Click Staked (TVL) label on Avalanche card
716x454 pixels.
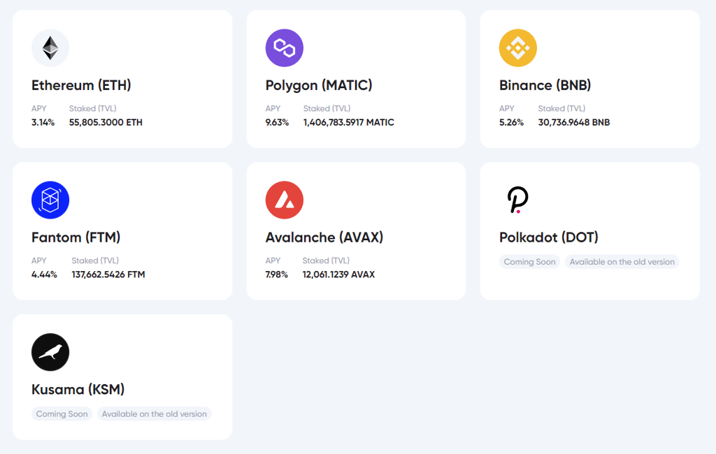point(326,261)
